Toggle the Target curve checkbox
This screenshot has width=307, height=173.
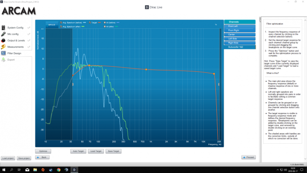90,23
